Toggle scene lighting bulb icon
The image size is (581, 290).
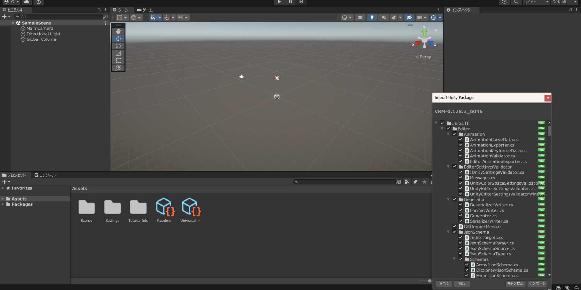(372, 18)
